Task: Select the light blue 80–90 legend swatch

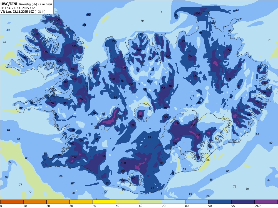Action: click(197, 202)
